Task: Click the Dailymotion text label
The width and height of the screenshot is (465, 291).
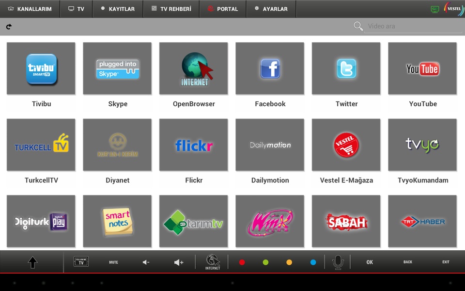Action: (270, 180)
